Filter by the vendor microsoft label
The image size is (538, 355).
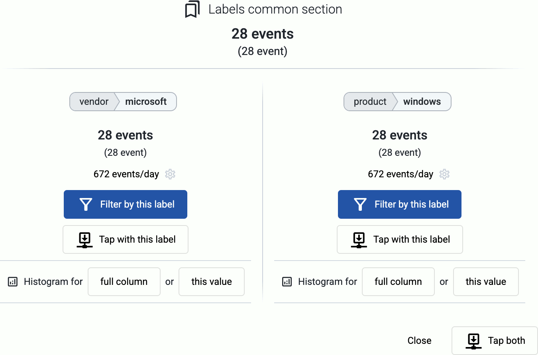coord(126,204)
